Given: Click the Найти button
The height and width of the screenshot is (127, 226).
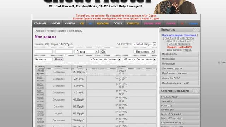Looking at the screenshot, I should click(x=59, y=59).
